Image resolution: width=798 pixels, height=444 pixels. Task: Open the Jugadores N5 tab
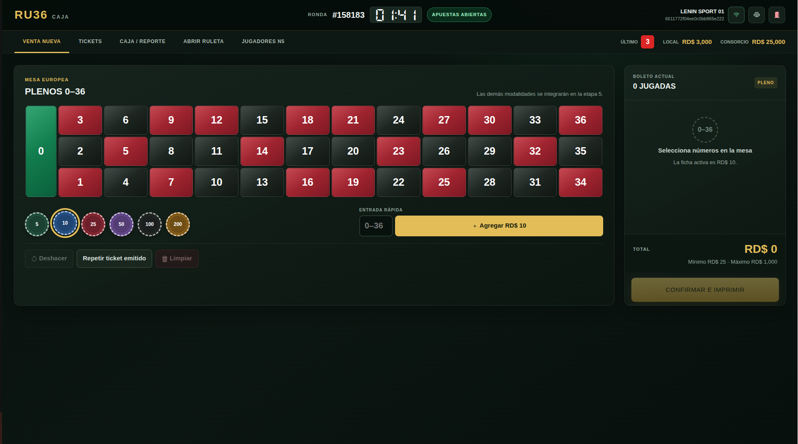click(x=263, y=41)
